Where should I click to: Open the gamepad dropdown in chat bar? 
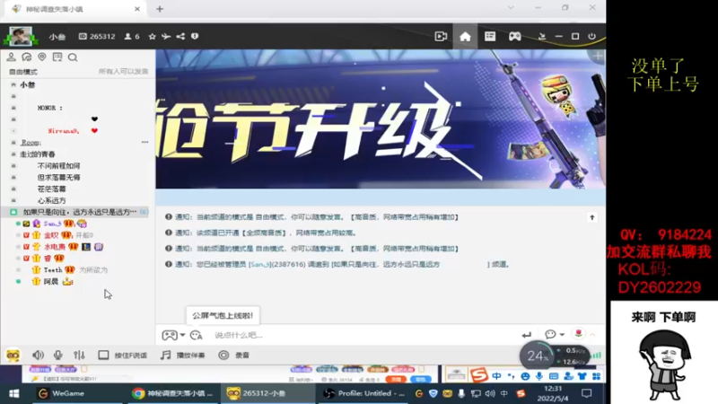pos(173,335)
